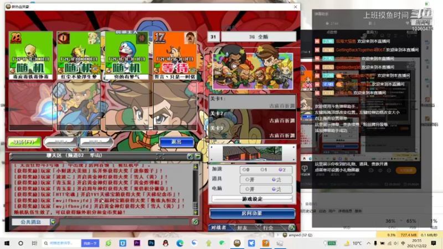Click battery percentage indicator in tray
The width and height of the screenshot is (443, 249).
tap(330, 243)
